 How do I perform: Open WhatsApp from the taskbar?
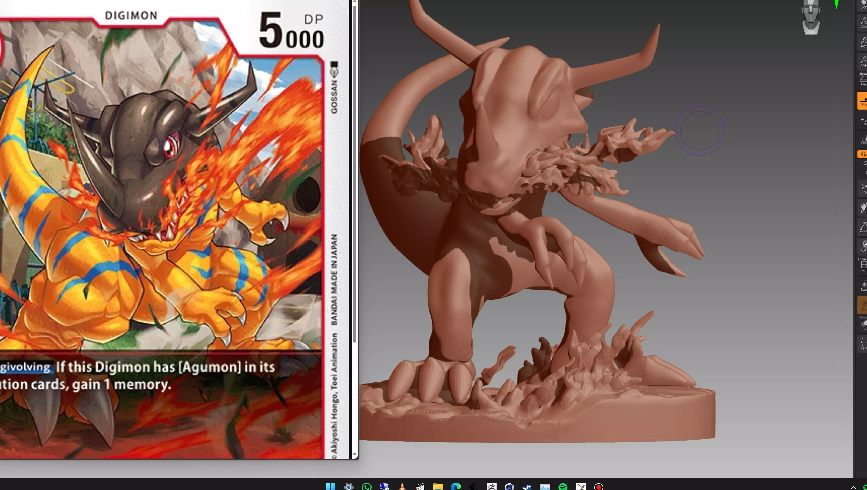coord(366,486)
